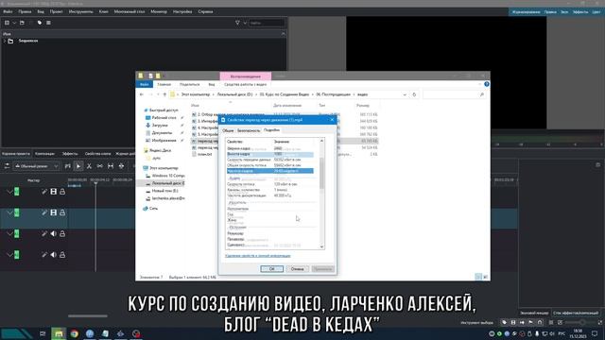Toggle video visibility on the top video track

53,192
